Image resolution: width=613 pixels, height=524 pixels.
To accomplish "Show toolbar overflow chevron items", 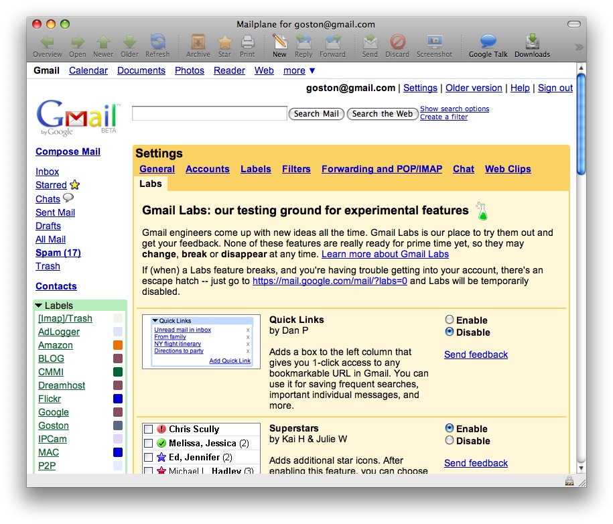I will [x=579, y=48].
